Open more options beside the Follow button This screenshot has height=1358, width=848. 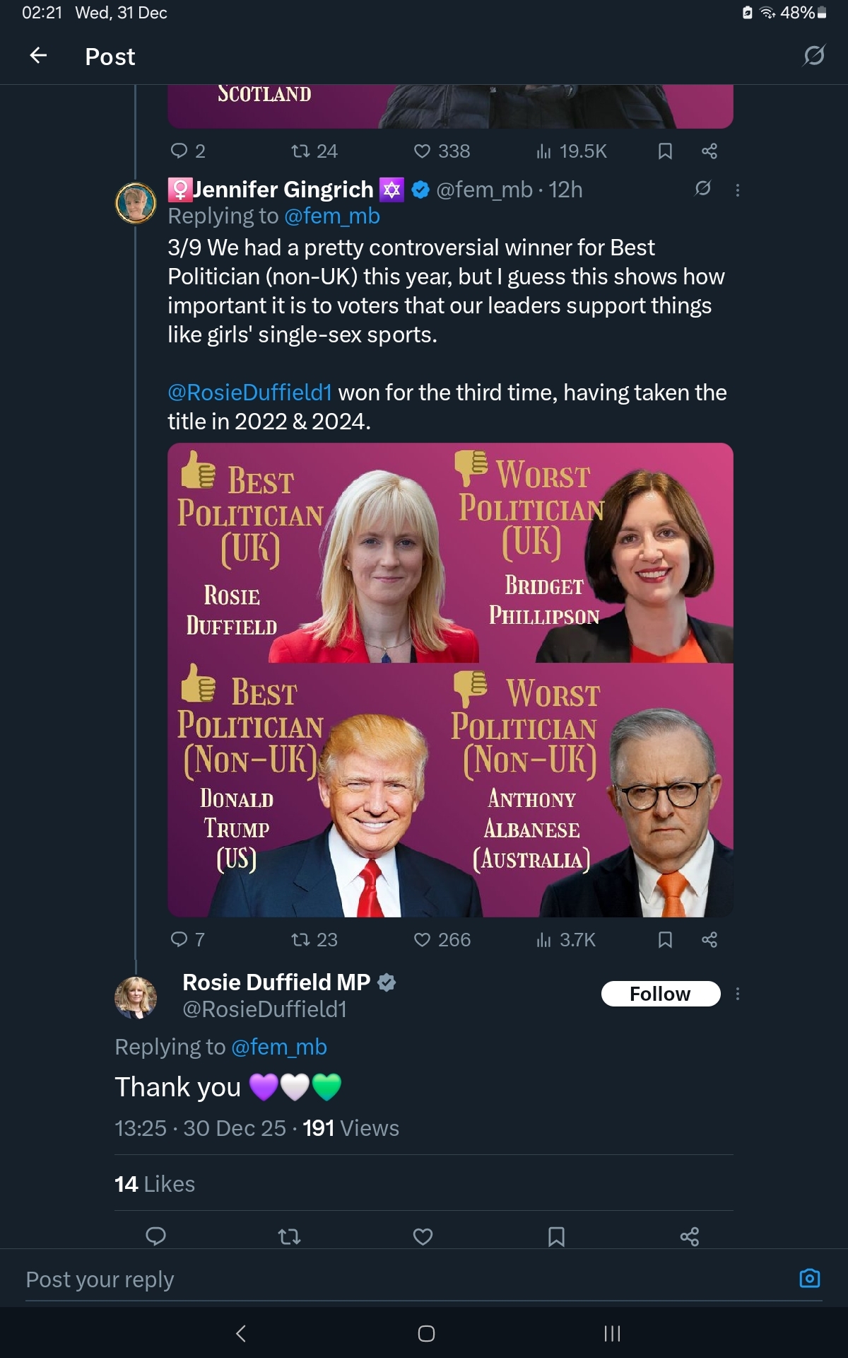point(738,994)
